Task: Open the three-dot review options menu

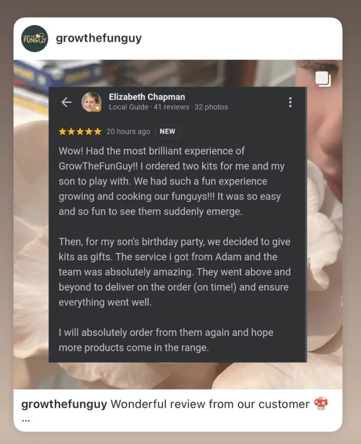Action: 290,102
